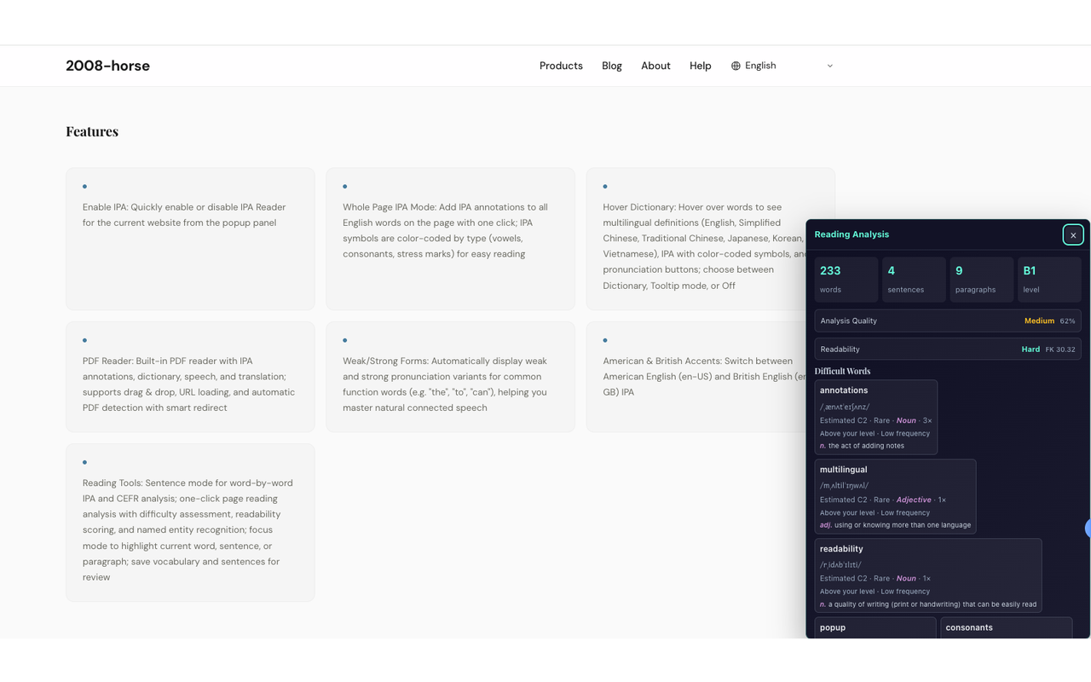
Task: Click the "9 paragraphs" statistic
Action: (x=982, y=280)
